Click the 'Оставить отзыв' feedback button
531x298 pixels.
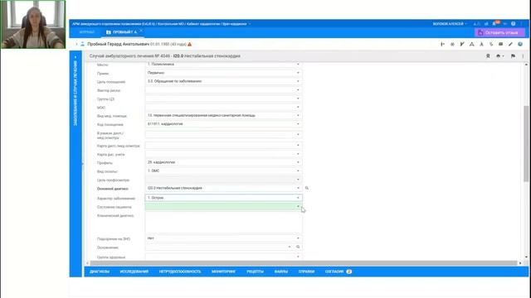[499, 32]
